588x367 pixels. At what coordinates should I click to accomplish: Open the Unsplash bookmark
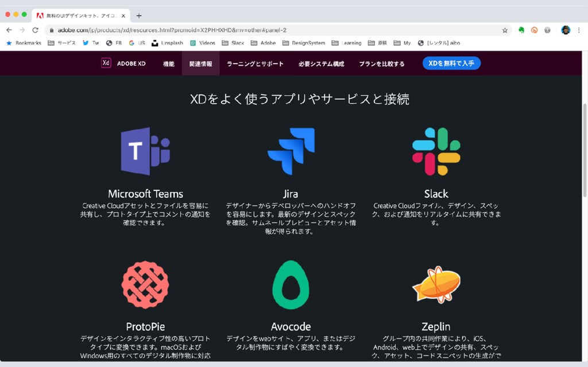(167, 43)
